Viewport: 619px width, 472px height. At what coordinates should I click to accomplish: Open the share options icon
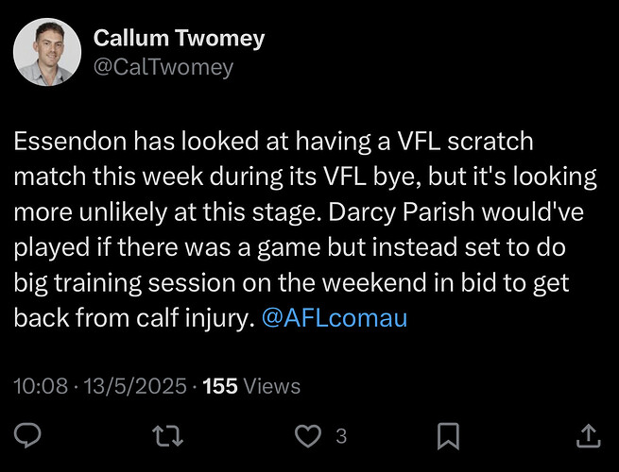pyautogui.click(x=587, y=435)
